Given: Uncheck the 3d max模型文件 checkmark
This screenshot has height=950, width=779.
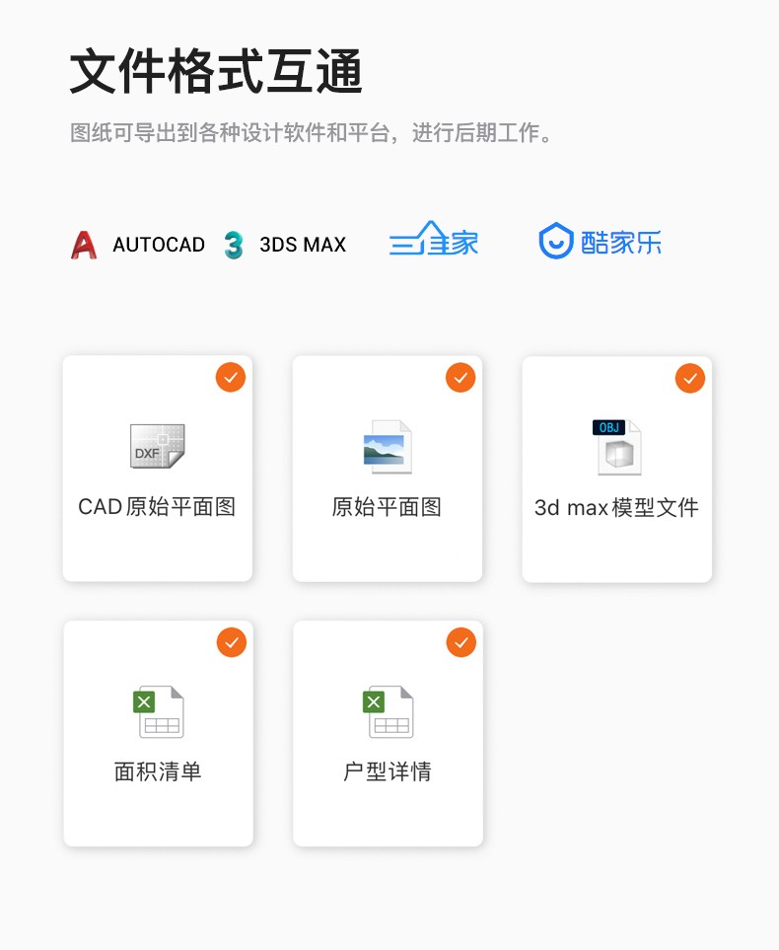Looking at the screenshot, I should (690, 378).
